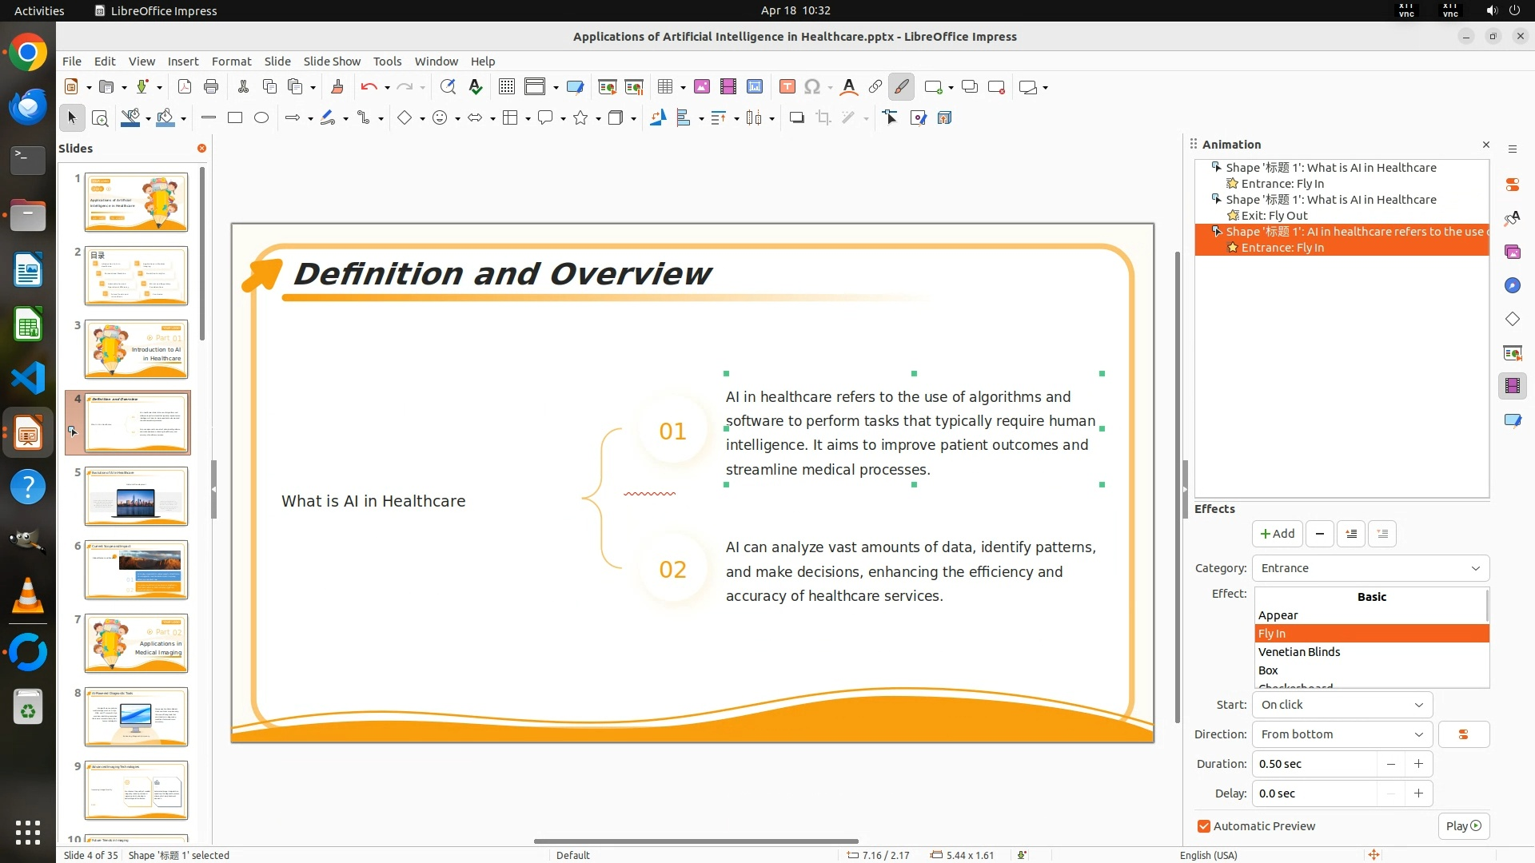The height and width of the screenshot is (863, 1535).
Task: Start slideshow from first slide icon
Action: pos(607,87)
